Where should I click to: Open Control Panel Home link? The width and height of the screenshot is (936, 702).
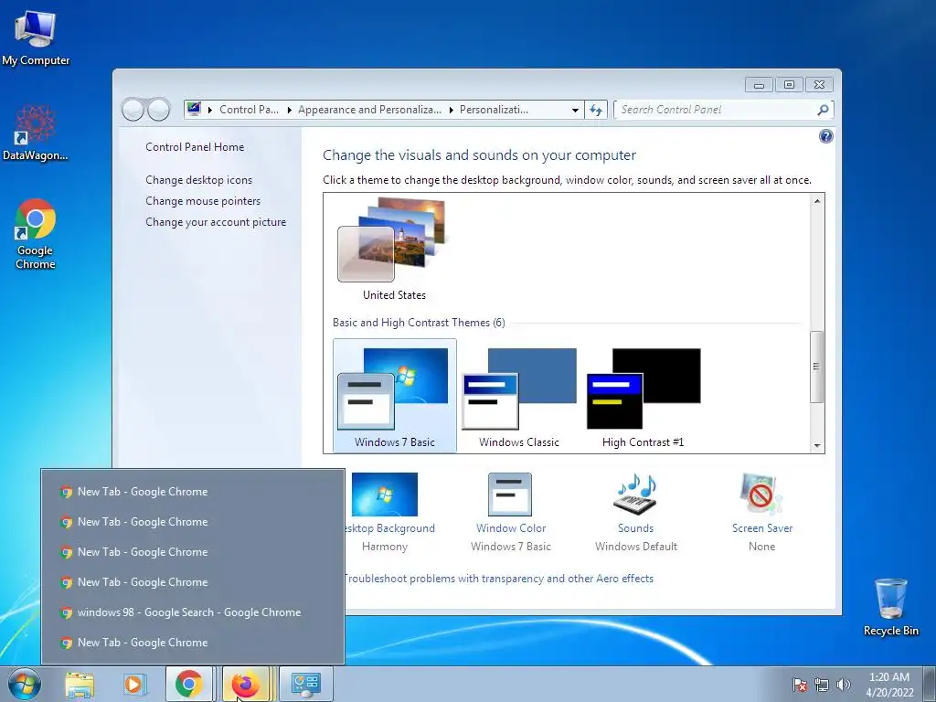tap(195, 147)
